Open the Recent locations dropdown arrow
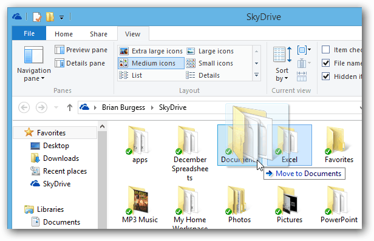Image resolution: width=374 pixels, height=241 pixels. (x=56, y=107)
